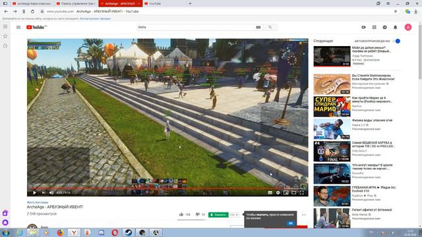The height and width of the screenshot is (237, 422).
Task: Click the green Download button
Action: click(x=218, y=215)
